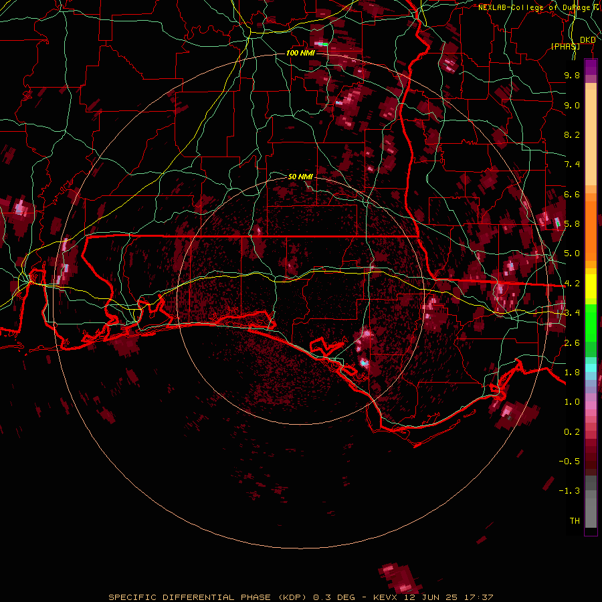Click the NEXLAB-College of DuPage credit text
The width and height of the screenshot is (602, 602).
[x=539, y=7]
